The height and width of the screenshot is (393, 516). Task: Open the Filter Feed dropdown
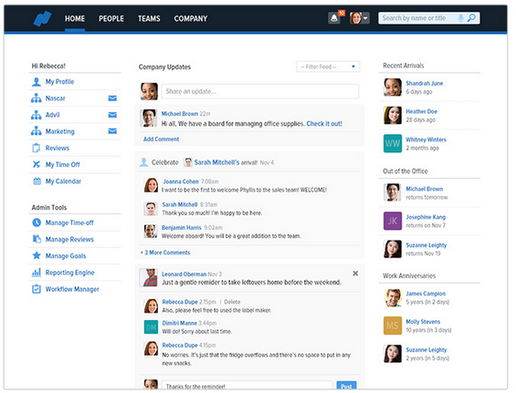click(328, 67)
